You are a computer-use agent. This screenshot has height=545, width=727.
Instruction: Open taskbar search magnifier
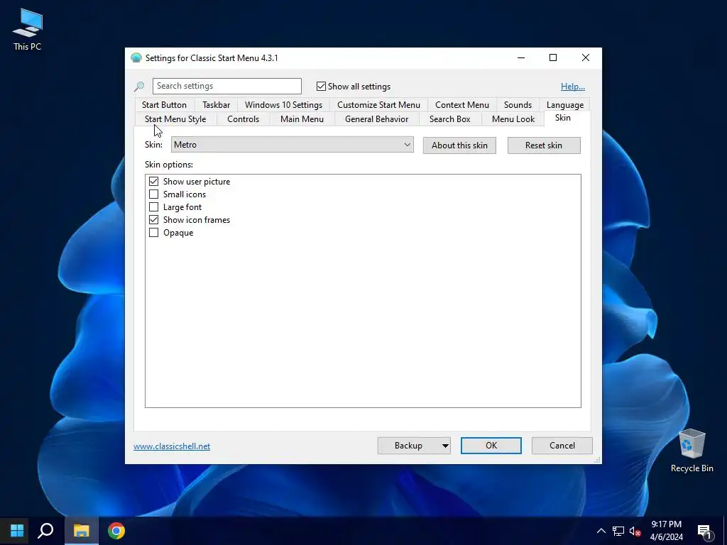coord(45,531)
